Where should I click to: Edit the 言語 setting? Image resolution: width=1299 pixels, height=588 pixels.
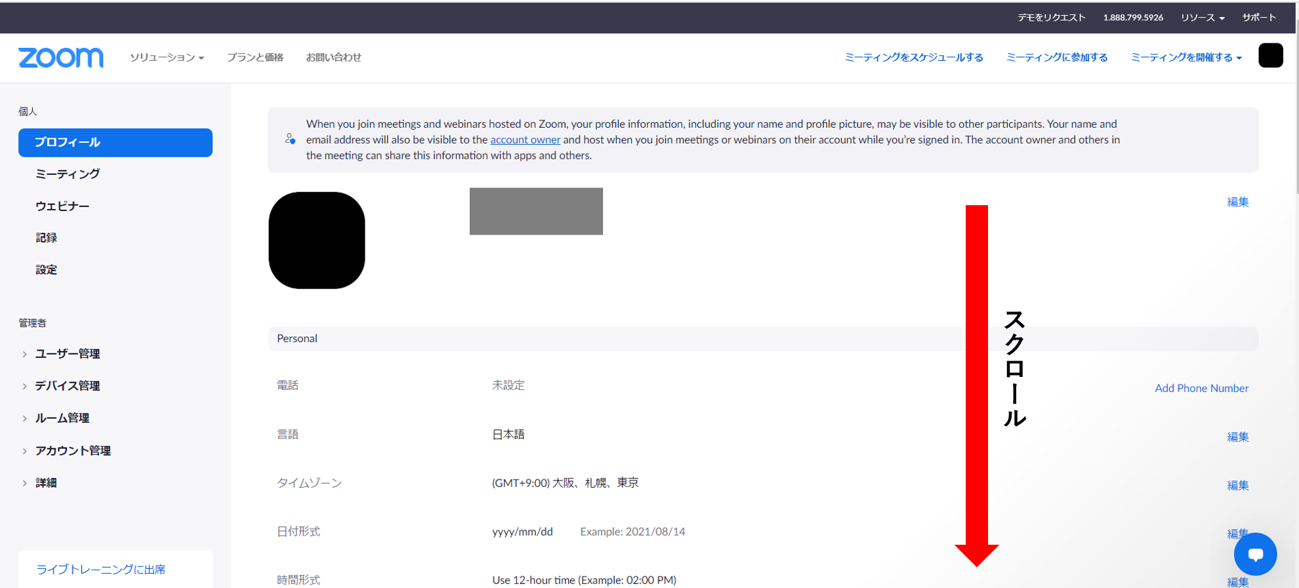[x=1237, y=437]
